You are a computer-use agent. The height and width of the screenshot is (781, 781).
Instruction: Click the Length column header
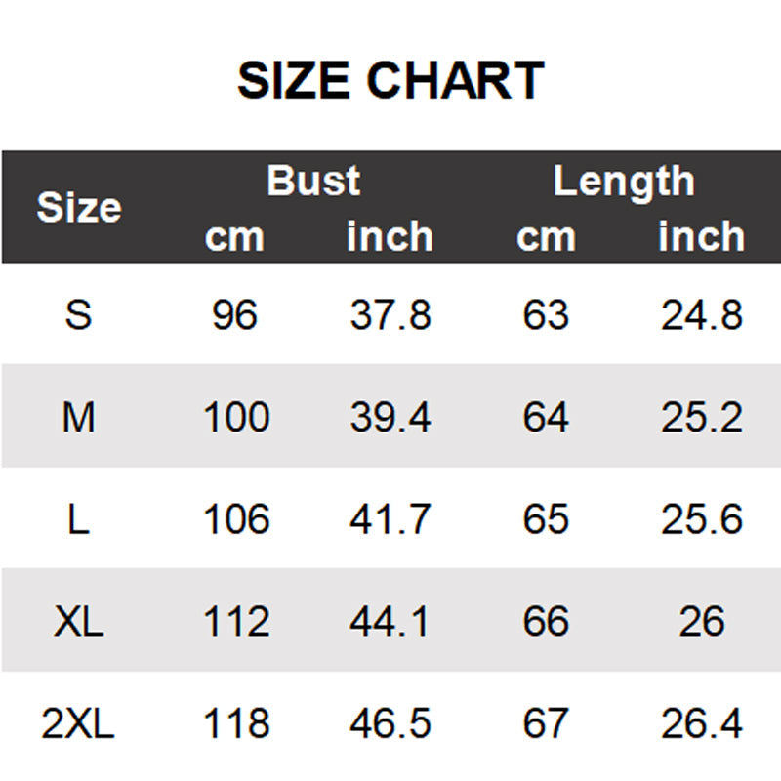[624, 182]
